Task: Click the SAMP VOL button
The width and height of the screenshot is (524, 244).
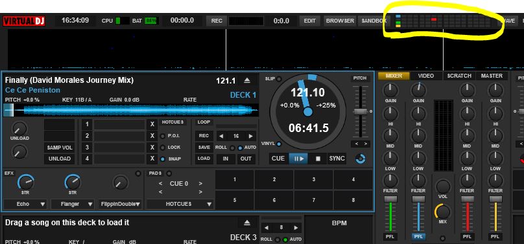Action: pyautogui.click(x=60, y=148)
